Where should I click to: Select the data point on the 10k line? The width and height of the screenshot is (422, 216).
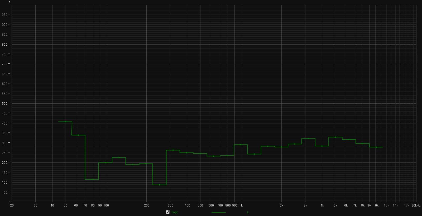click(376, 147)
